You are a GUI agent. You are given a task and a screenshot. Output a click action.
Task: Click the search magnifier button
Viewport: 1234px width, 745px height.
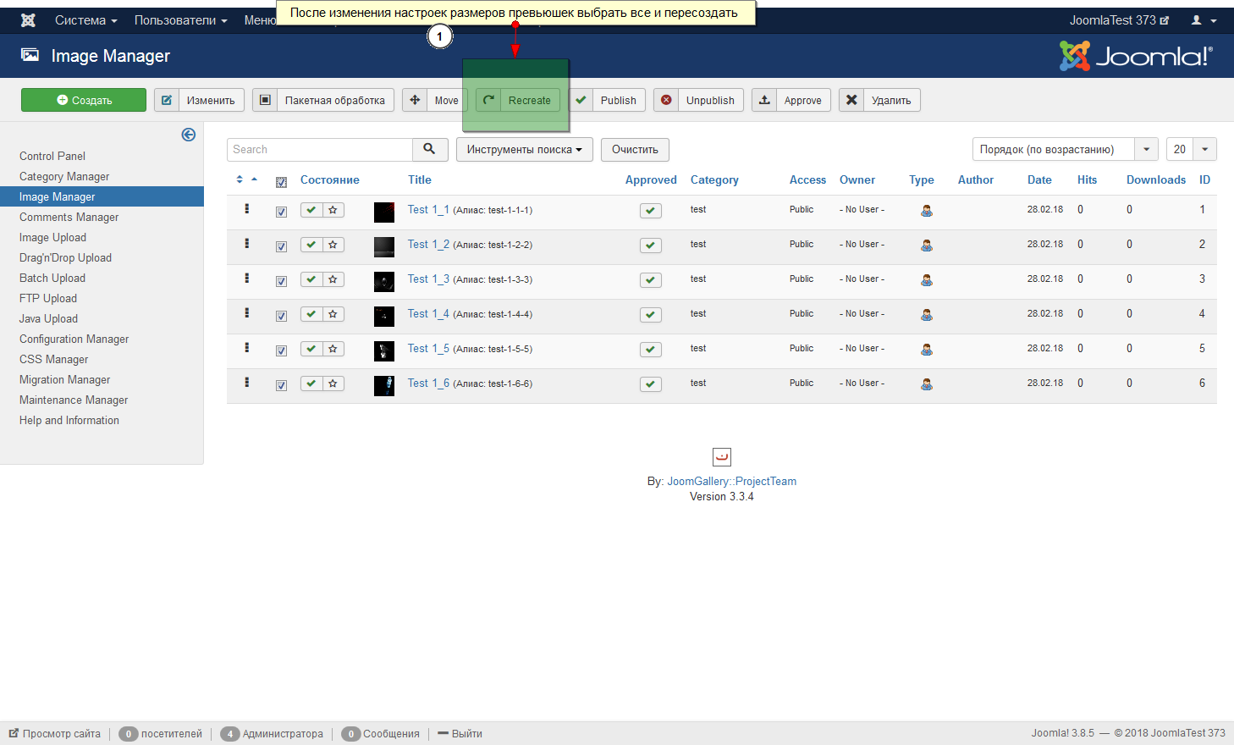430,149
